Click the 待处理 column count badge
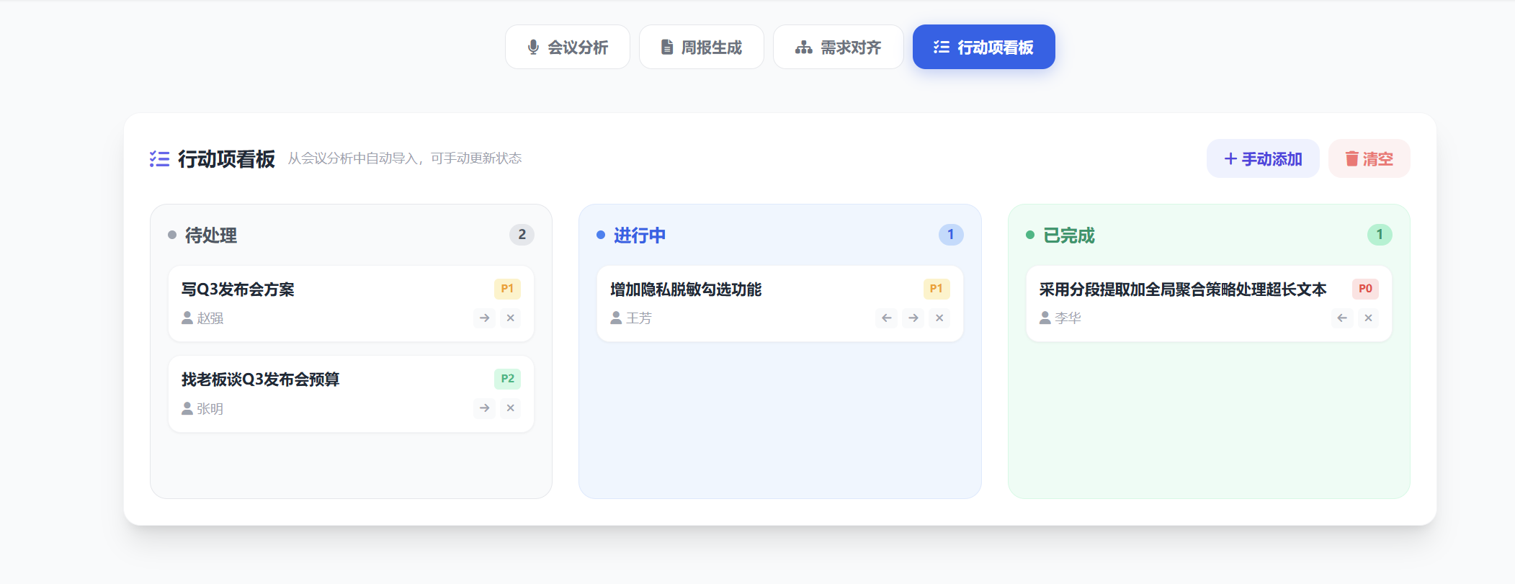Screen dimensions: 1515x584 pos(522,235)
